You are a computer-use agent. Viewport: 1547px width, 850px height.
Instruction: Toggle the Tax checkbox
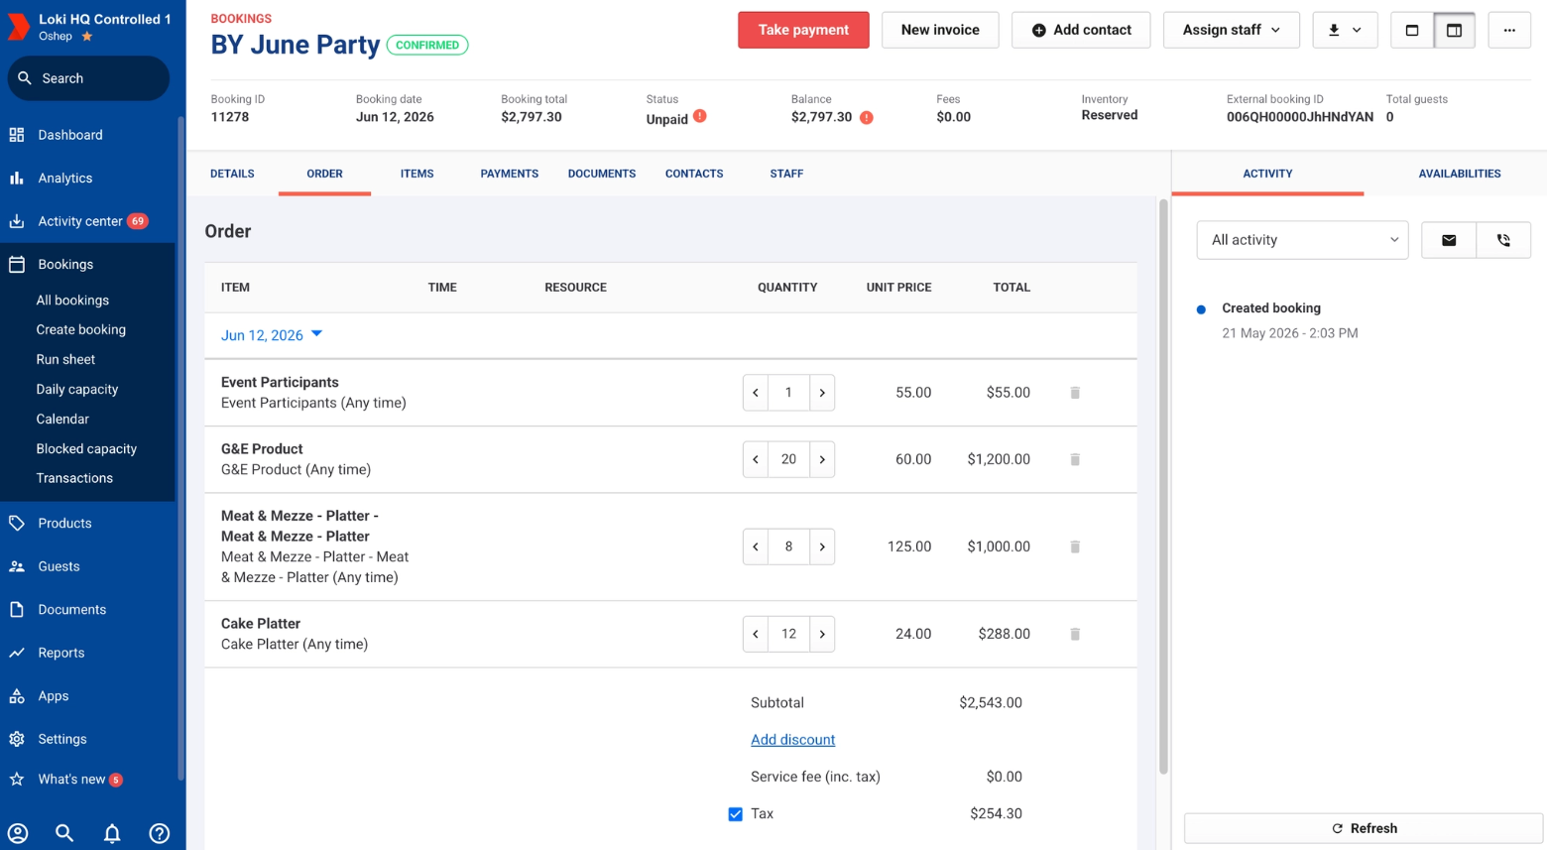coord(735,814)
